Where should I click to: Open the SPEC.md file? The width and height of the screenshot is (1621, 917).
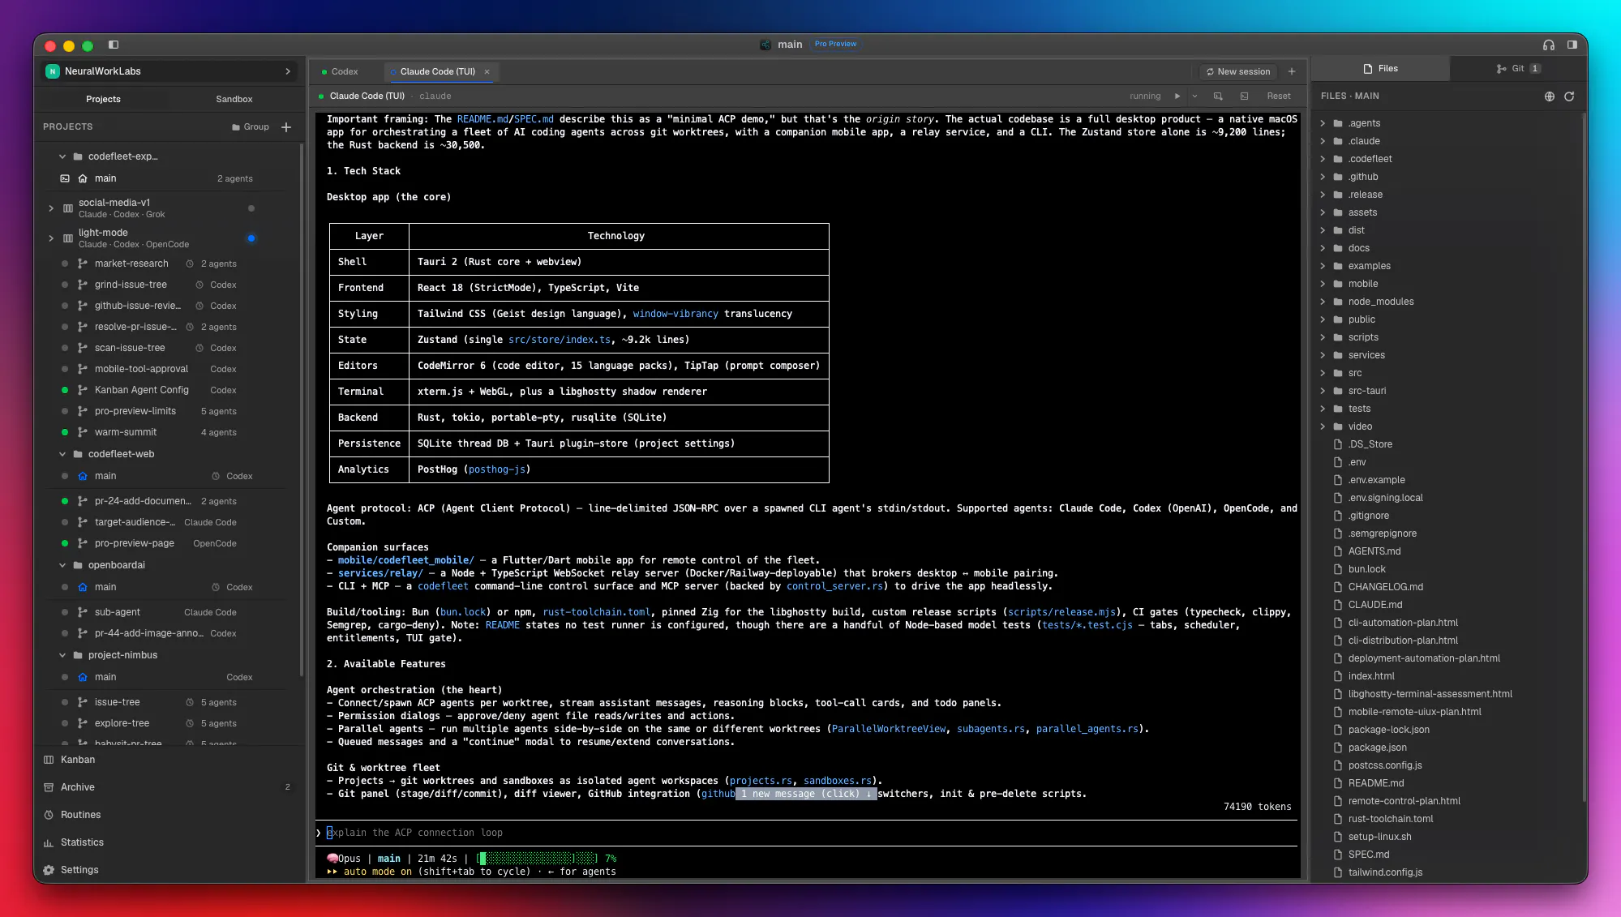1369,855
